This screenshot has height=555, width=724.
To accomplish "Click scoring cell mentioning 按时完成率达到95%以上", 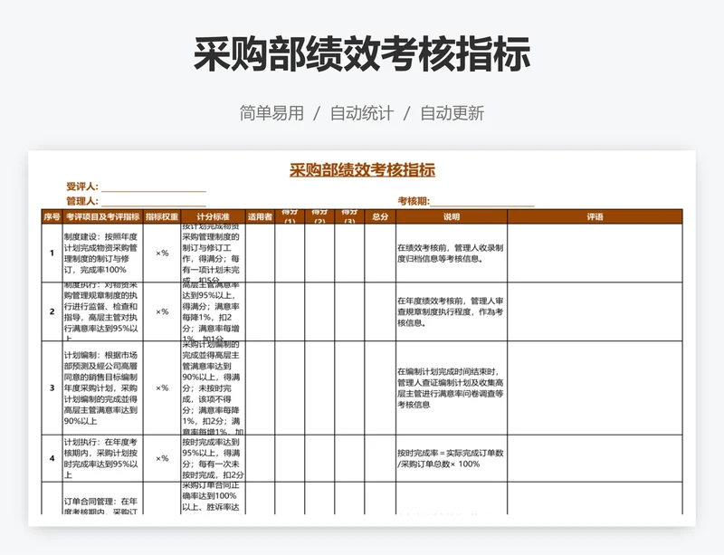I will [x=213, y=458].
